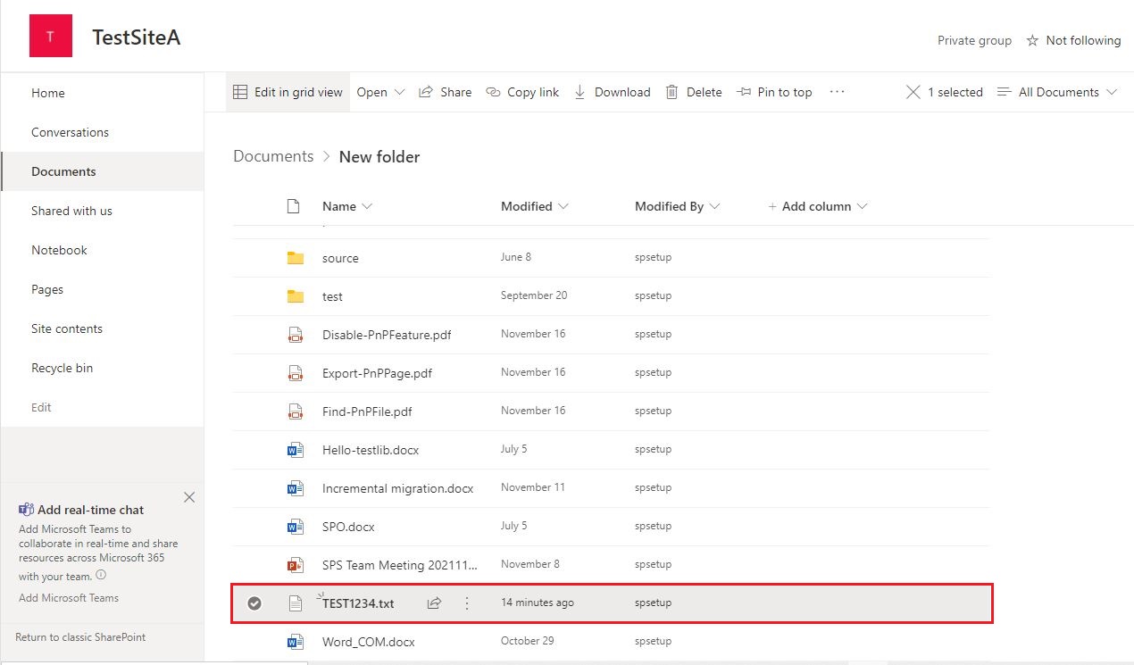Open Shared with us page

pos(71,211)
